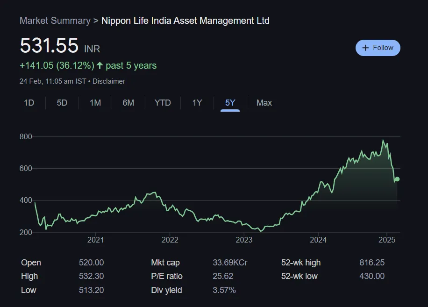Click the 52-wk low value 430.00
This screenshot has width=428, height=307.
(x=372, y=276)
